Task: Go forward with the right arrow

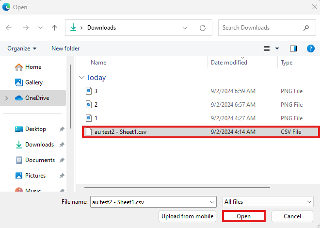Action: (x=26, y=28)
